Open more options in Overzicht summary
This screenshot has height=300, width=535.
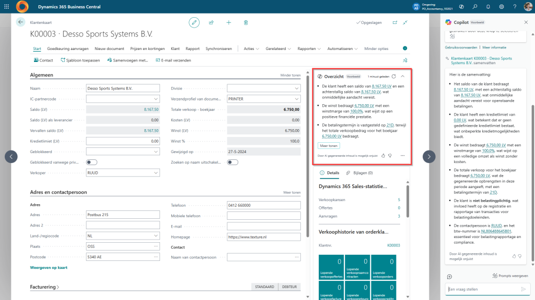coord(403,155)
